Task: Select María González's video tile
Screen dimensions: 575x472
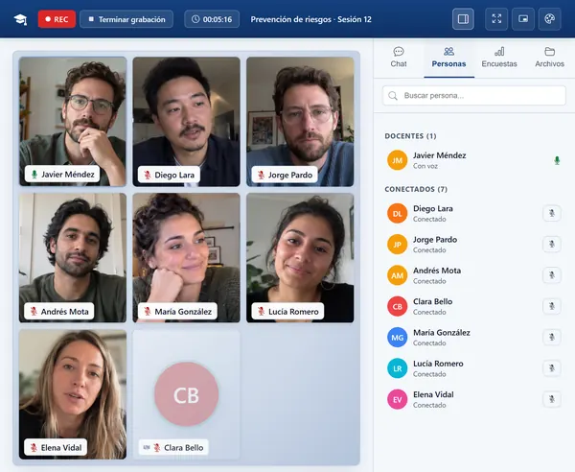Action: pos(186,258)
